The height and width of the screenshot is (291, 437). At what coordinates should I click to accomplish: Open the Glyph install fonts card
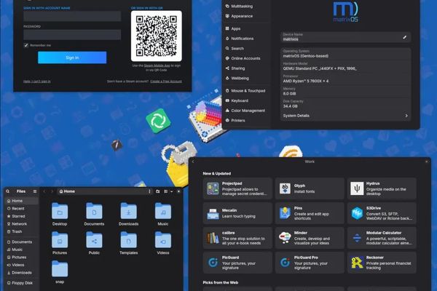pos(310,188)
